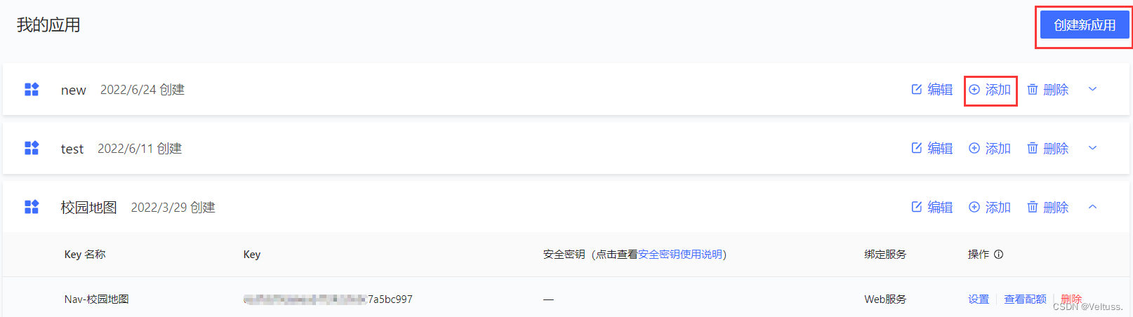Delete the test application
The image size is (1133, 317).
(1048, 148)
